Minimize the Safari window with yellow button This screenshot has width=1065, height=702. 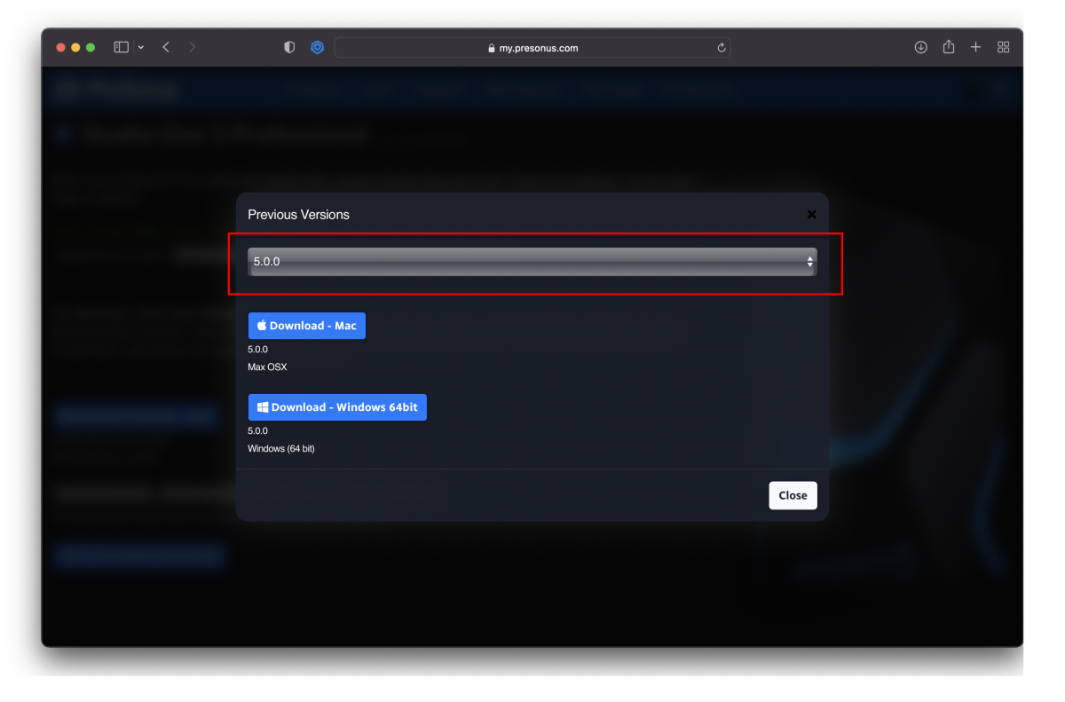(x=75, y=47)
